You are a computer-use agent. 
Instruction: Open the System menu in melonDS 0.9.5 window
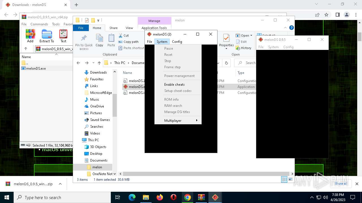pos(273,47)
